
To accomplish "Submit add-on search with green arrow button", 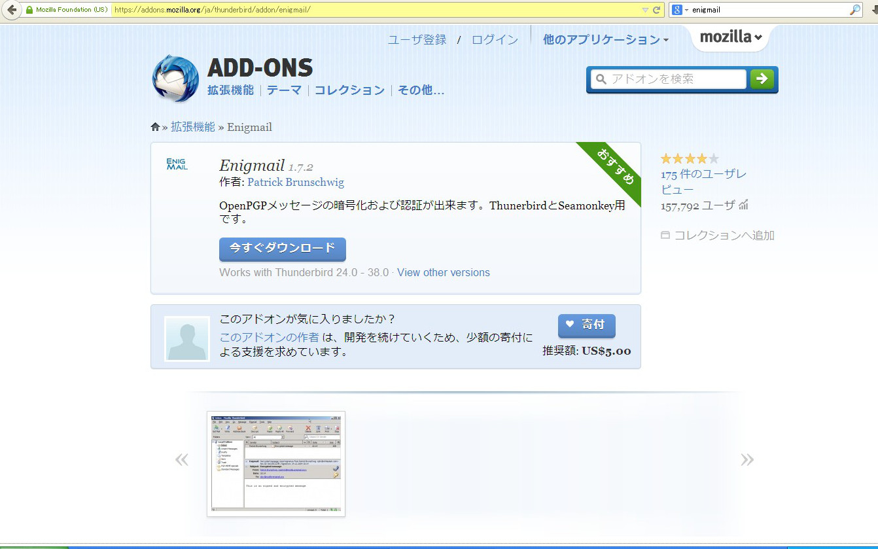I will 762,79.
